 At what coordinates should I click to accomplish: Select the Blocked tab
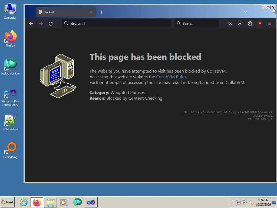point(66,12)
